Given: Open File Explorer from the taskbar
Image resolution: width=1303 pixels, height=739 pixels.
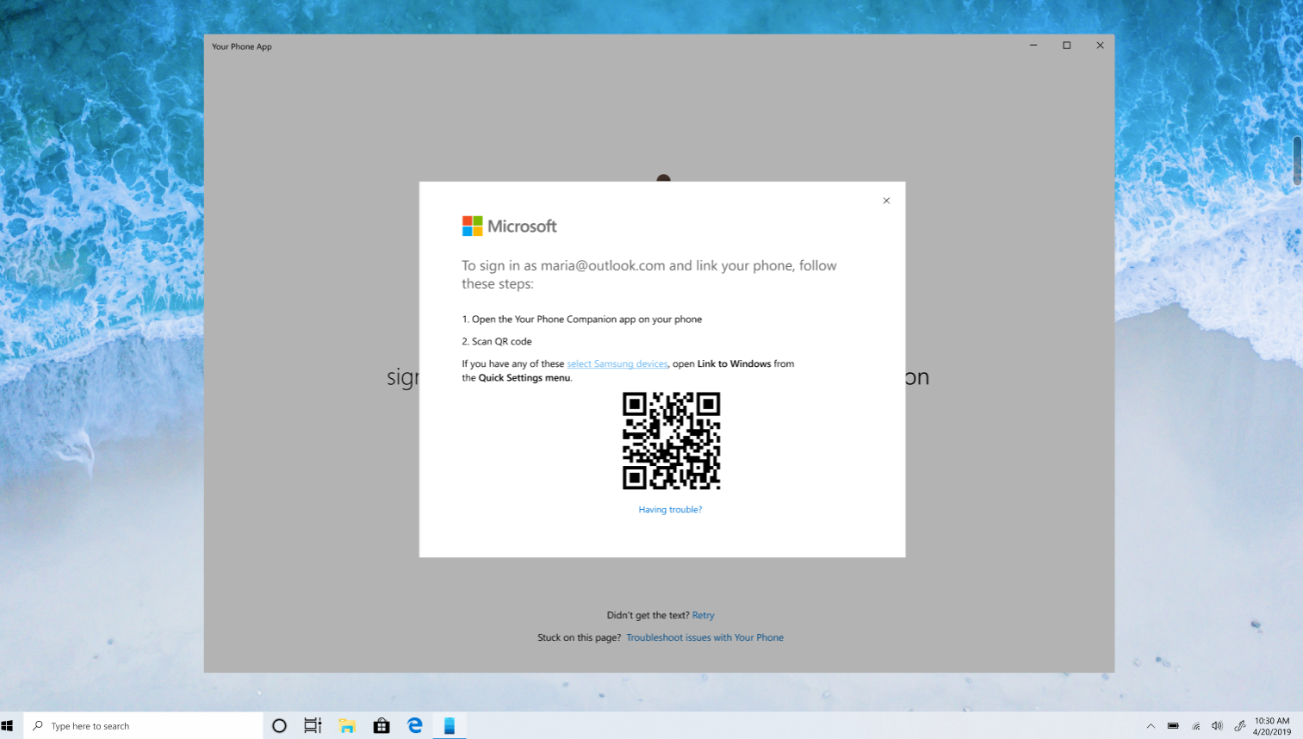Looking at the screenshot, I should pyautogui.click(x=347, y=726).
